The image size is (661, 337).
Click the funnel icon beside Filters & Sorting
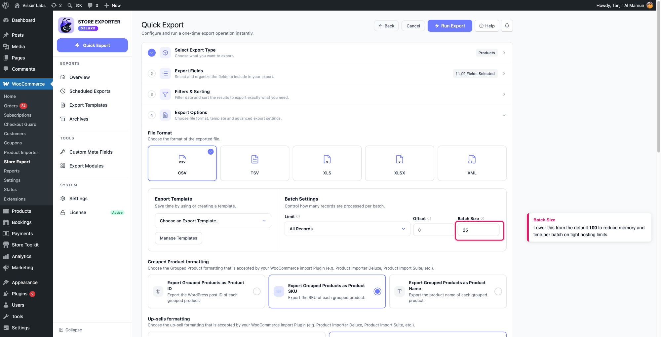pos(165,94)
